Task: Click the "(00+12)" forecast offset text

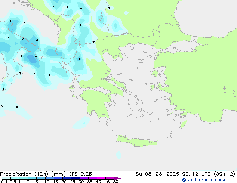Action: pos(225,174)
